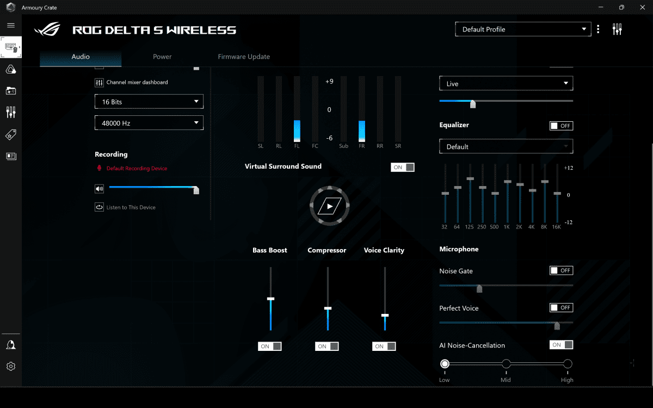The image size is (653, 408).
Task: Switch to the Audio tab
Action: (81, 57)
